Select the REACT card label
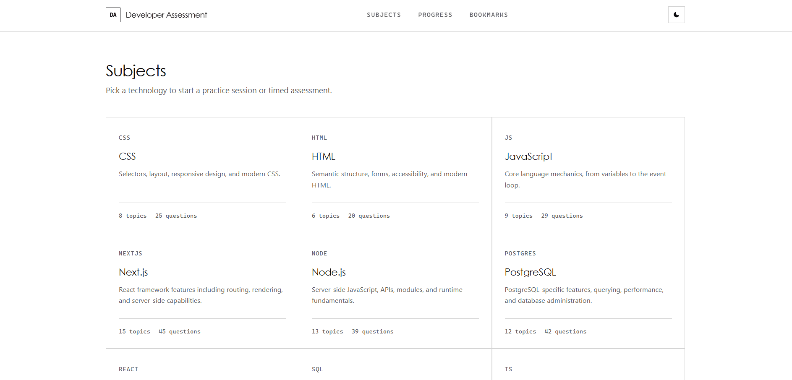 128,369
